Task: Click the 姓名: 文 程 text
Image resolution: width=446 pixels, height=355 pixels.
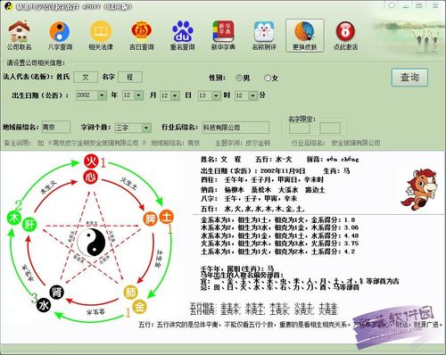Action: [x=220, y=160]
